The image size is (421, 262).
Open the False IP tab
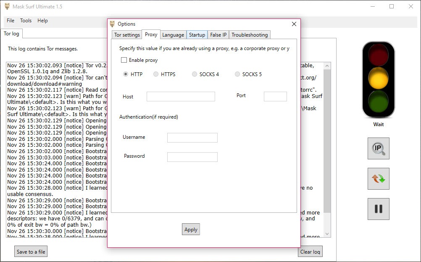coord(218,35)
